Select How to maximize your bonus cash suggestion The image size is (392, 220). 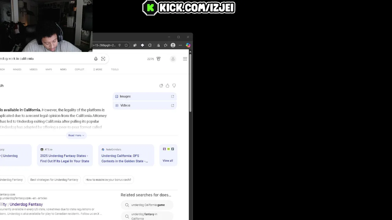(108, 180)
